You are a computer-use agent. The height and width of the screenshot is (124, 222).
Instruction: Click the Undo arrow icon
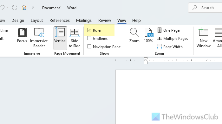(x=2, y=8)
